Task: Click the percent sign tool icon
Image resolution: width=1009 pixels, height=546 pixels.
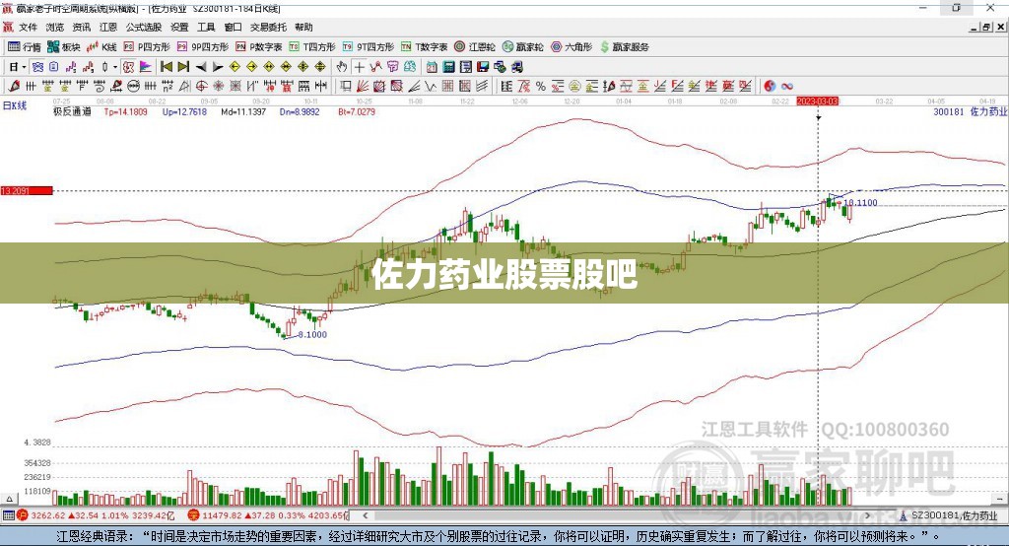Action: [541, 87]
